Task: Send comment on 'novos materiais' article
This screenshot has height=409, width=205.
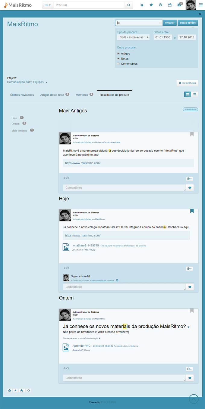Action: tap(190, 378)
